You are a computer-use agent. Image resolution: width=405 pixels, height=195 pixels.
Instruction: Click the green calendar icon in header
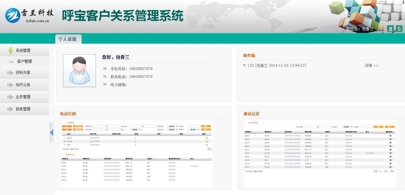(390, 29)
